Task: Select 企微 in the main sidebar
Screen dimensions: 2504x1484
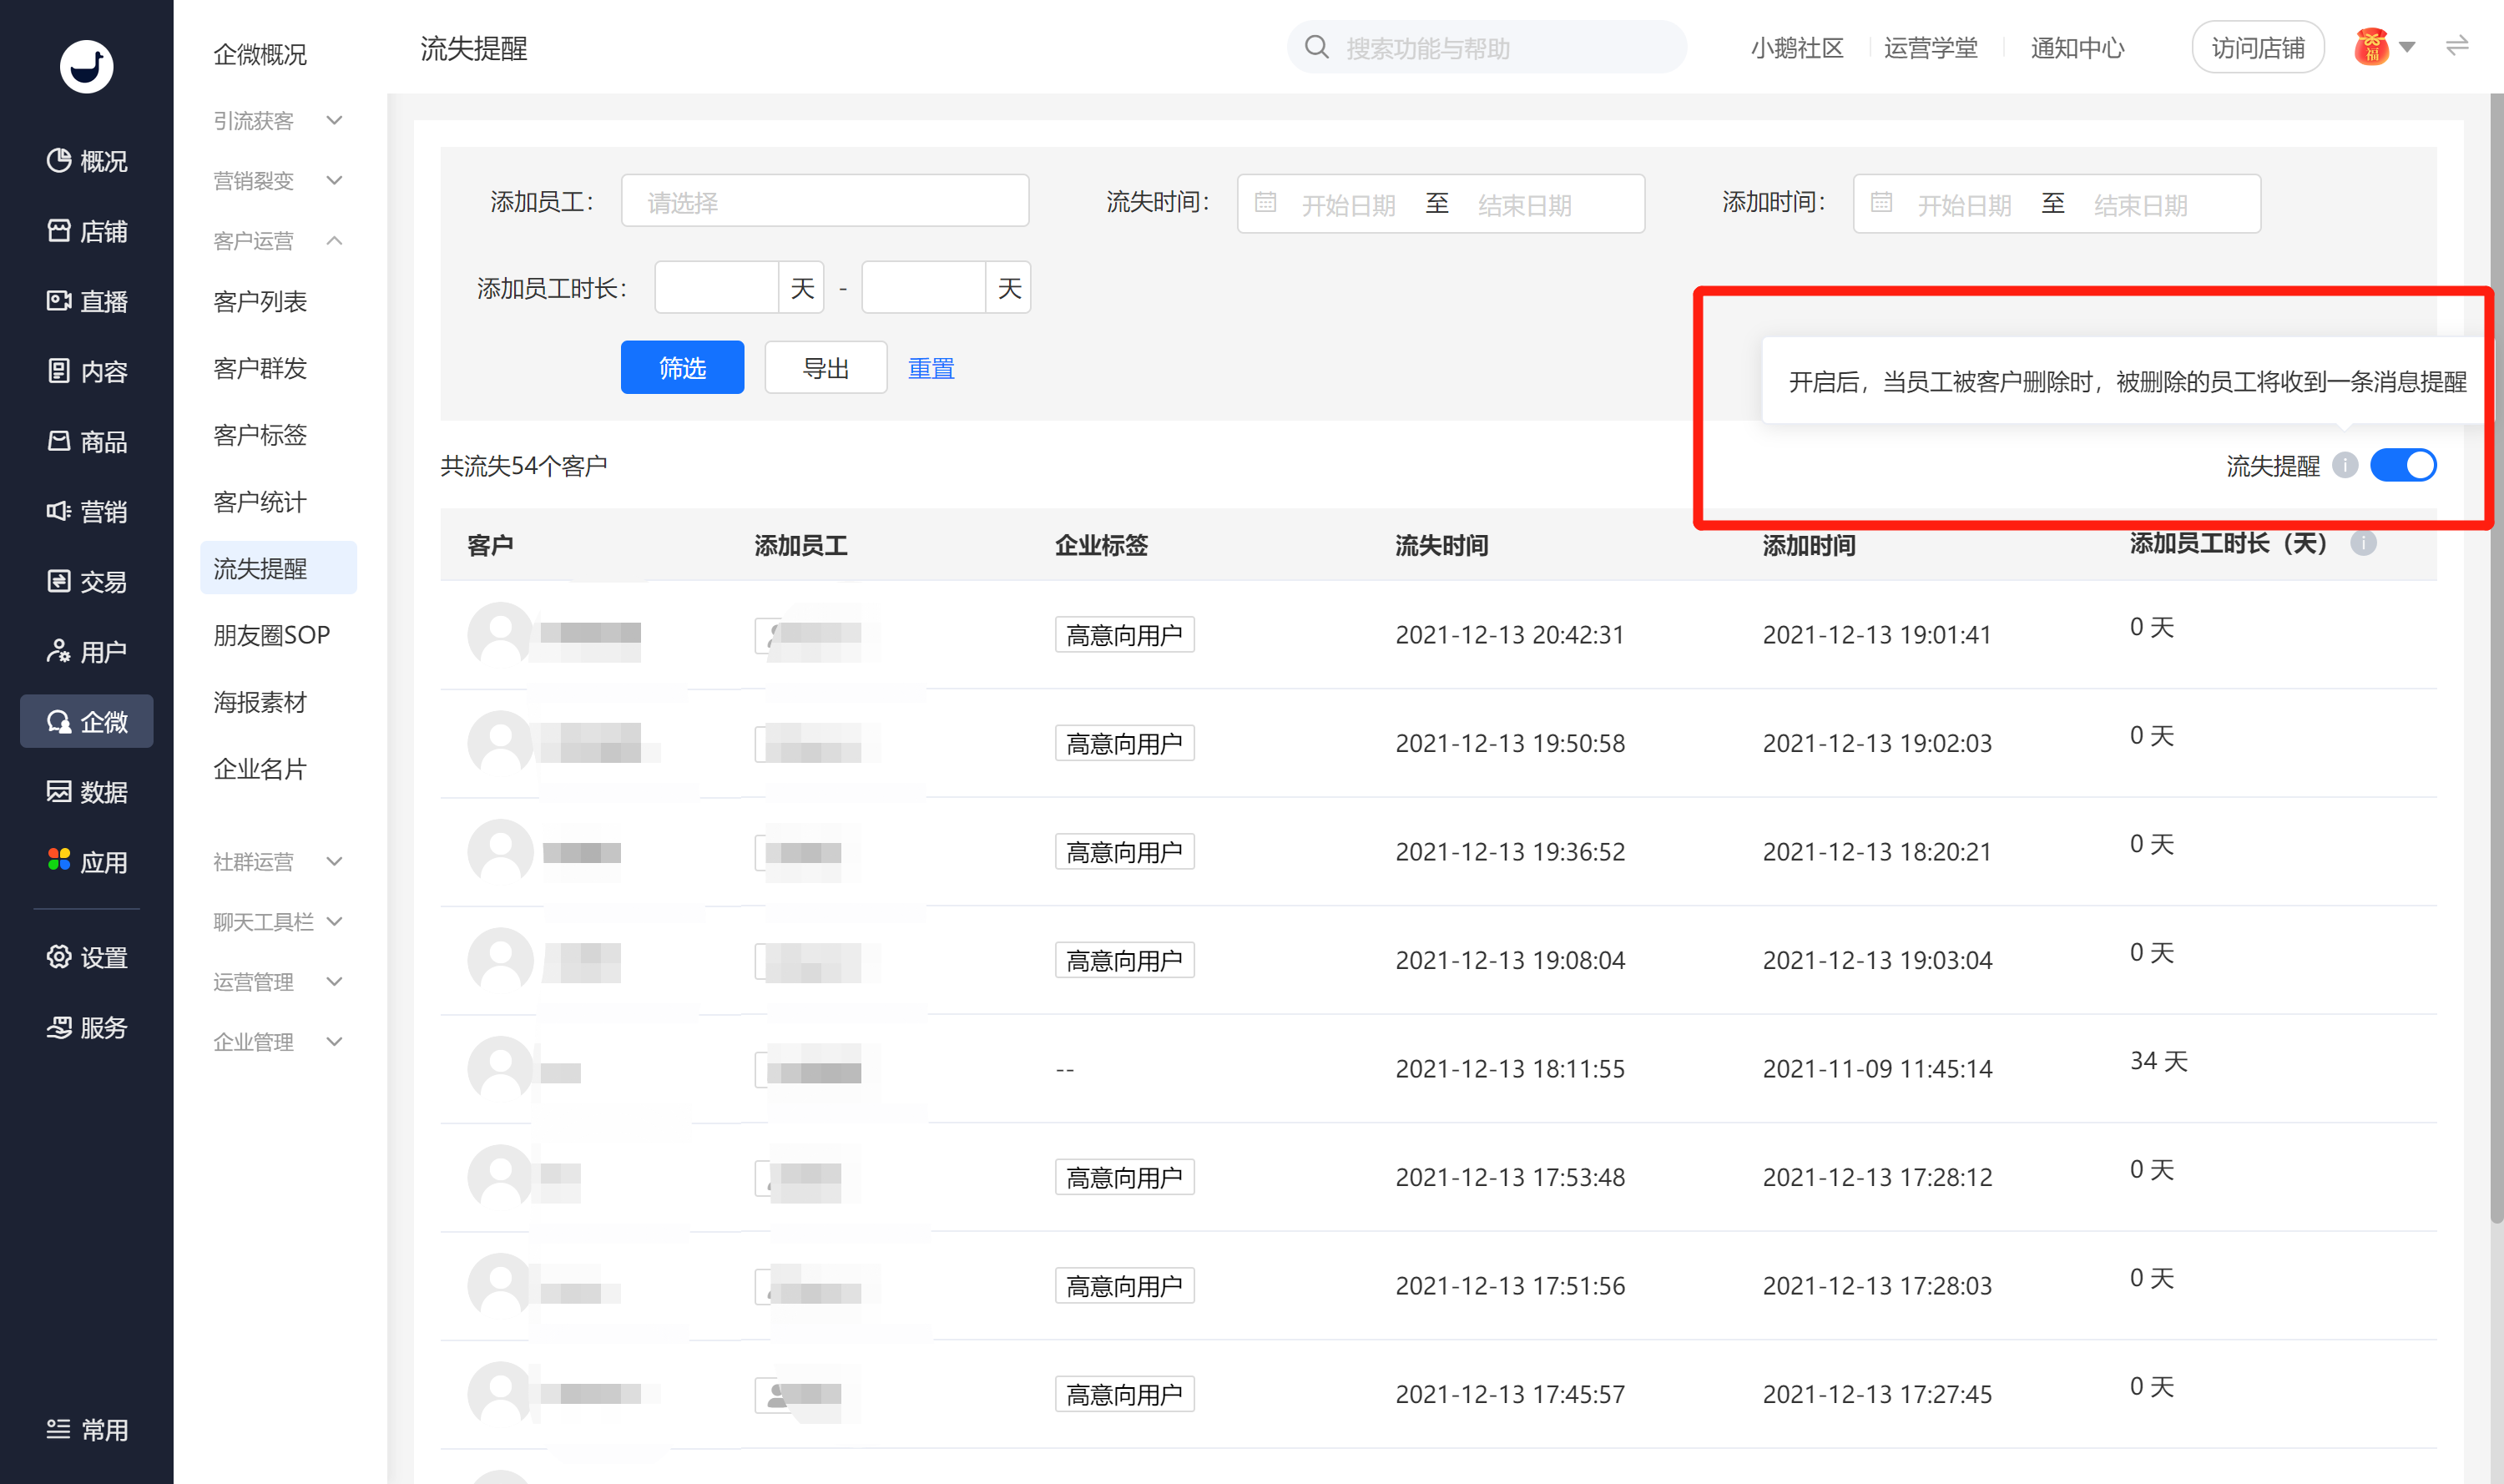Action: coord(87,721)
